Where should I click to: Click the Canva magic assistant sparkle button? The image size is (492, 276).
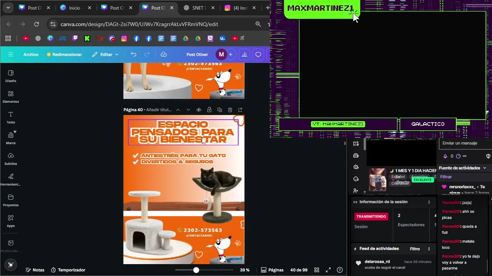pos(10,265)
